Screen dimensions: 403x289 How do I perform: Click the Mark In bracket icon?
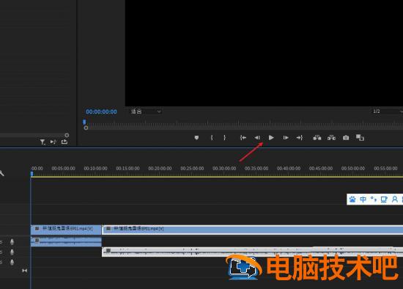pos(212,138)
